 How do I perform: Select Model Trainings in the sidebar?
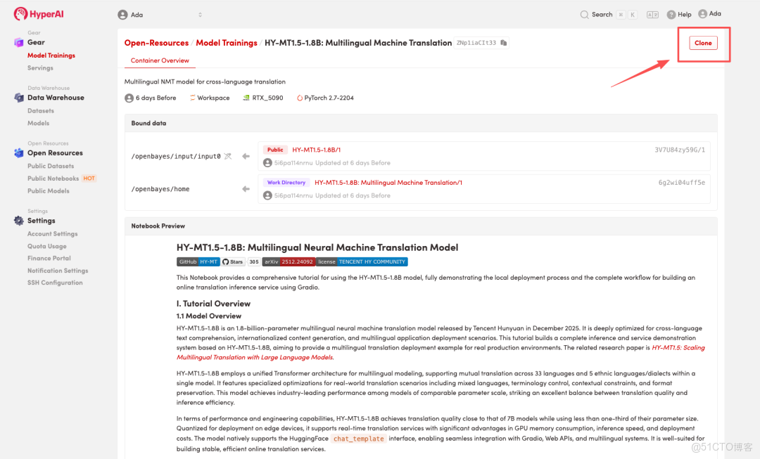(51, 56)
